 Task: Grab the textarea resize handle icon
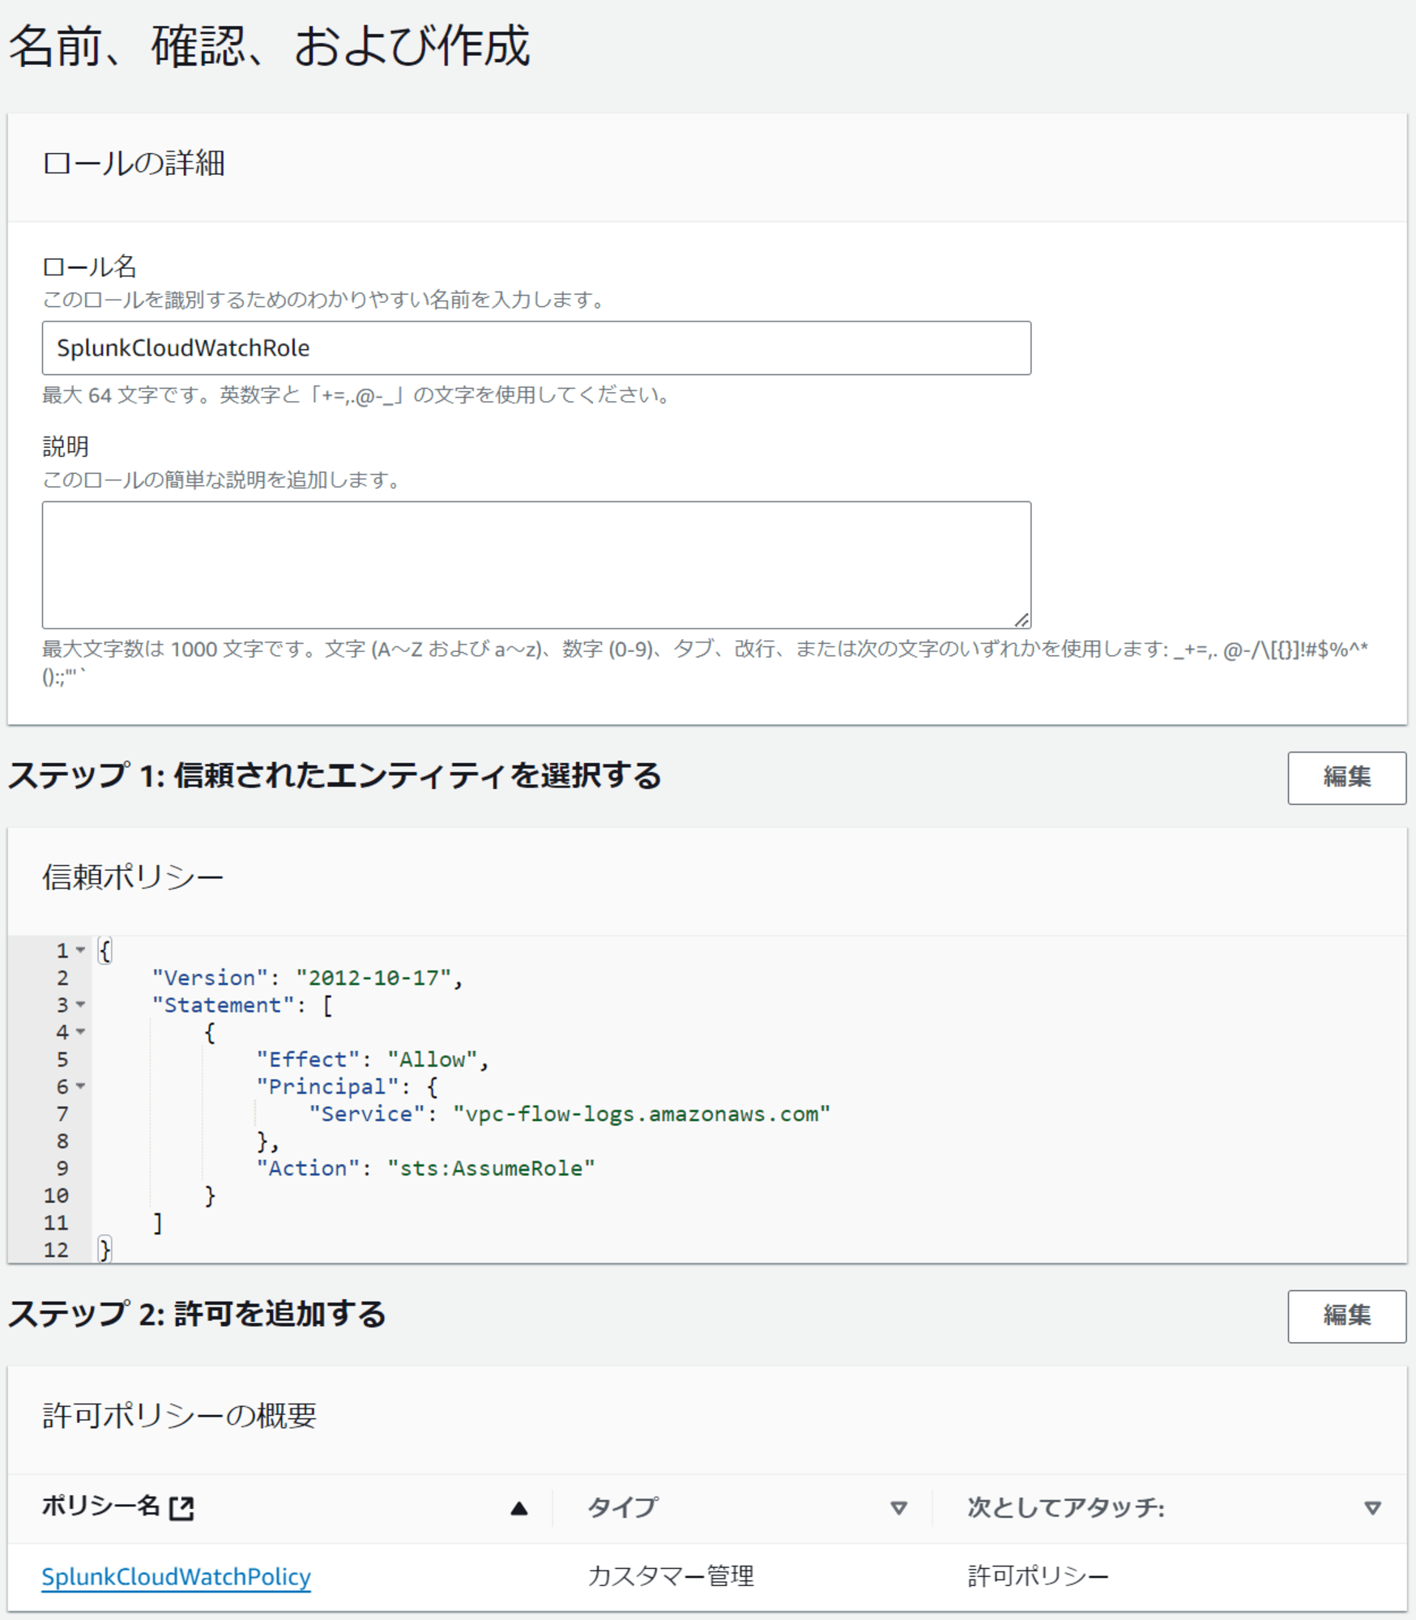1021,620
